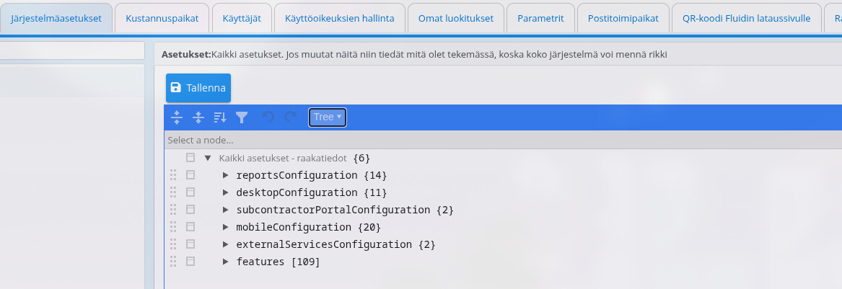Collapse all fields in the tree
The width and height of the screenshot is (842, 289).
point(198,117)
